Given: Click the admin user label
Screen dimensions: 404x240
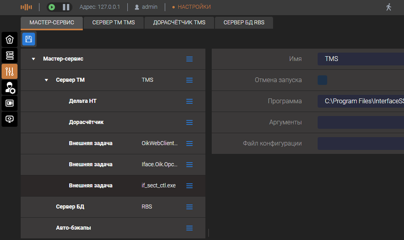Looking at the screenshot, I should point(150,7).
